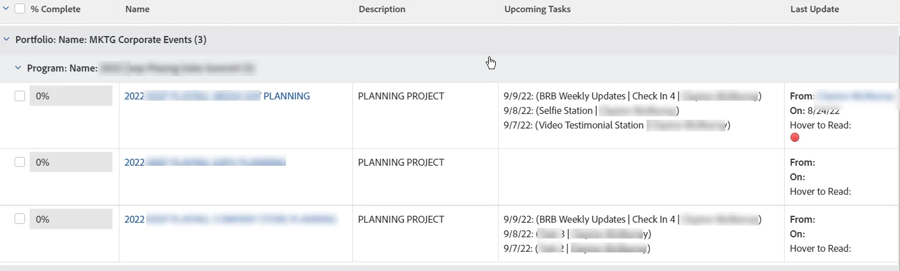Sort by the % Complete column header
This screenshot has height=271, width=900.
[x=55, y=9]
